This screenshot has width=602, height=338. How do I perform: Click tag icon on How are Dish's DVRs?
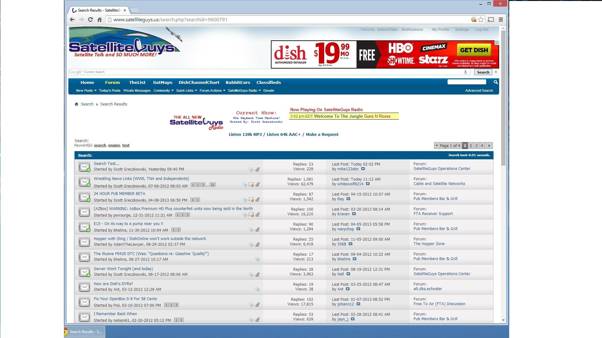[257, 289]
